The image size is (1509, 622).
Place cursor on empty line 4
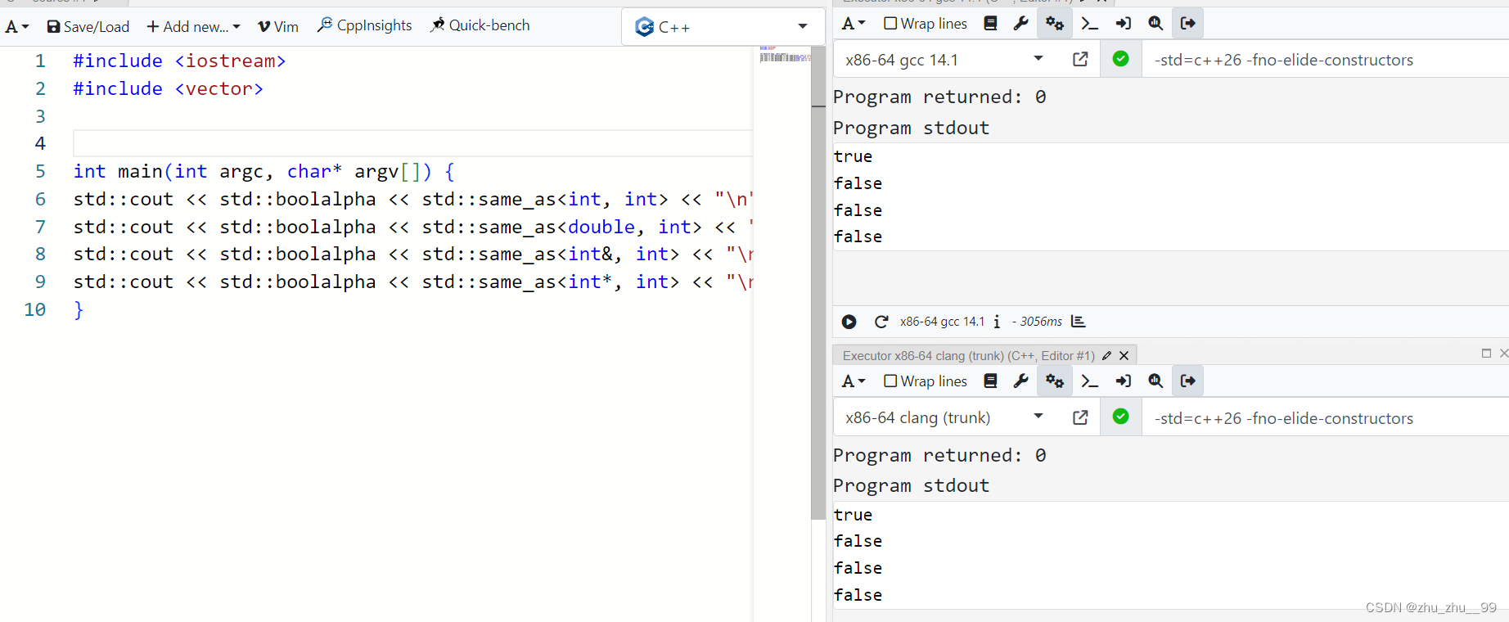pos(412,143)
